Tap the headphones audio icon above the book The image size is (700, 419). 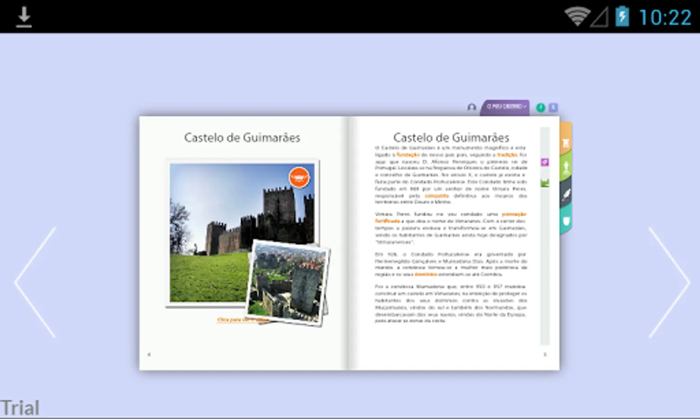pyautogui.click(x=471, y=108)
